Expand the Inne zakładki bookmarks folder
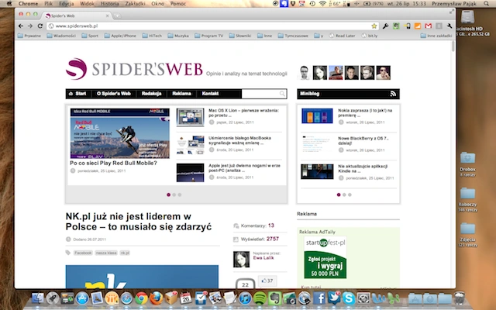The height and width of the screenshot is (310, 496). coord(436,36)
